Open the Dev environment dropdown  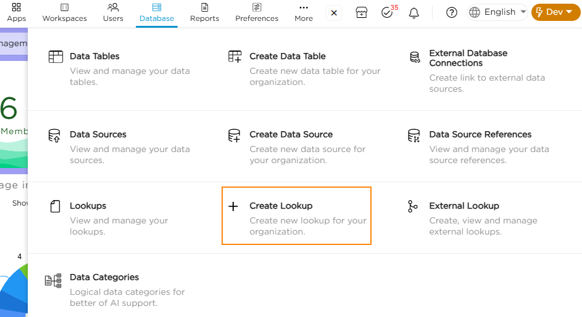click(x=555, y=12)
